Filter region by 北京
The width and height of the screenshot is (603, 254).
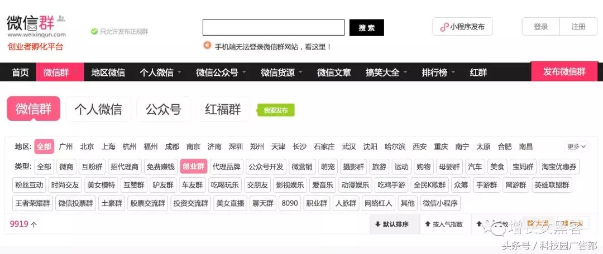(x=87, y=146)
